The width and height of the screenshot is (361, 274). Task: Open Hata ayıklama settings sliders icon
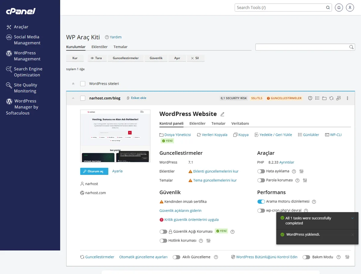coord(301,171)
